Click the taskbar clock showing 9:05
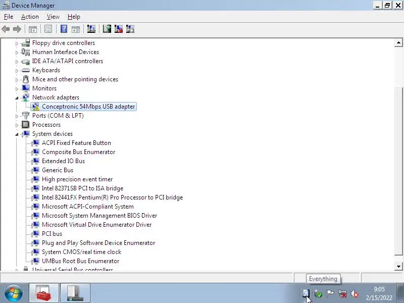404x303 pixels. point(379,293)
